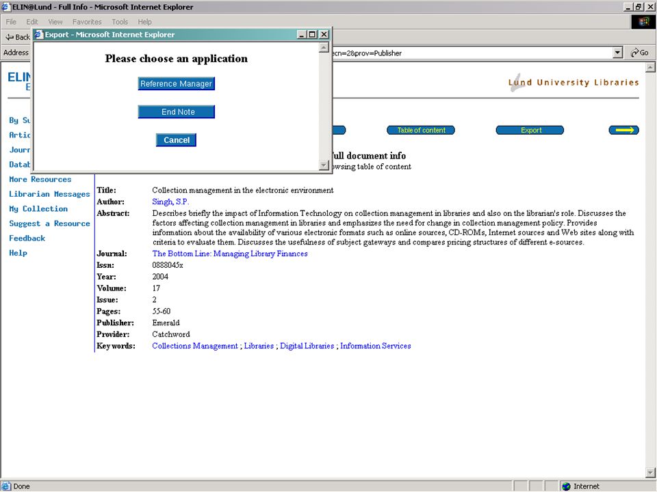Click the Internet zone globe icon

[566, 486]
